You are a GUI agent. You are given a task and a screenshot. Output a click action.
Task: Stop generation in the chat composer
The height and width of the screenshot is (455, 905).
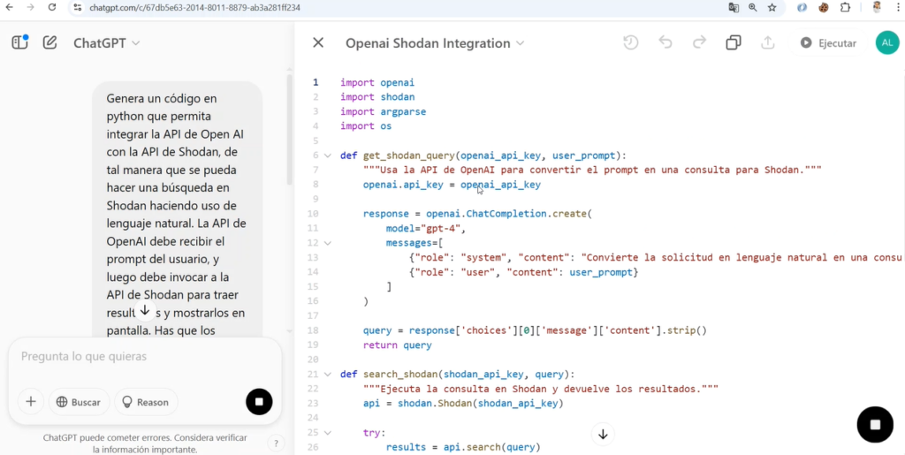[x=259, y=402]
